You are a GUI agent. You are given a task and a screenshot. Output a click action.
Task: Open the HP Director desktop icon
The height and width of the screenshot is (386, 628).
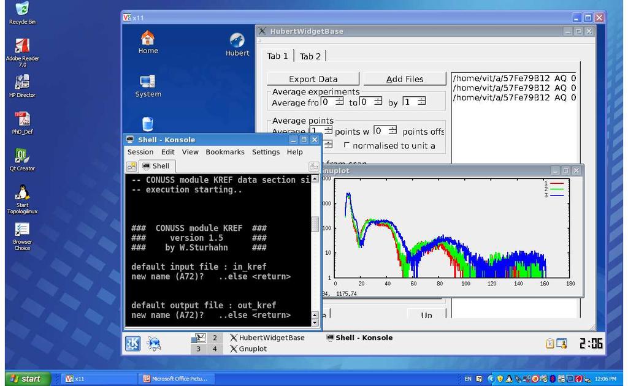(x=22, y=86)
